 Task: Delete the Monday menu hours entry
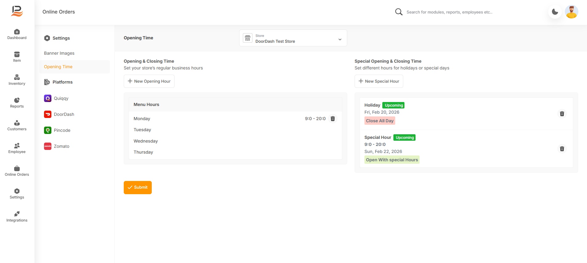click(x=332, y=119)
